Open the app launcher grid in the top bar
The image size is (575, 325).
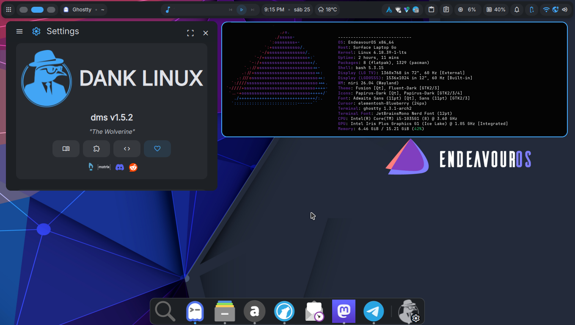(8, 9)
